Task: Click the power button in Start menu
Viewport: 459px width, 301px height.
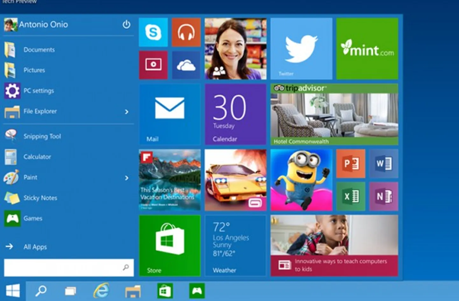Action: (126, 24)
